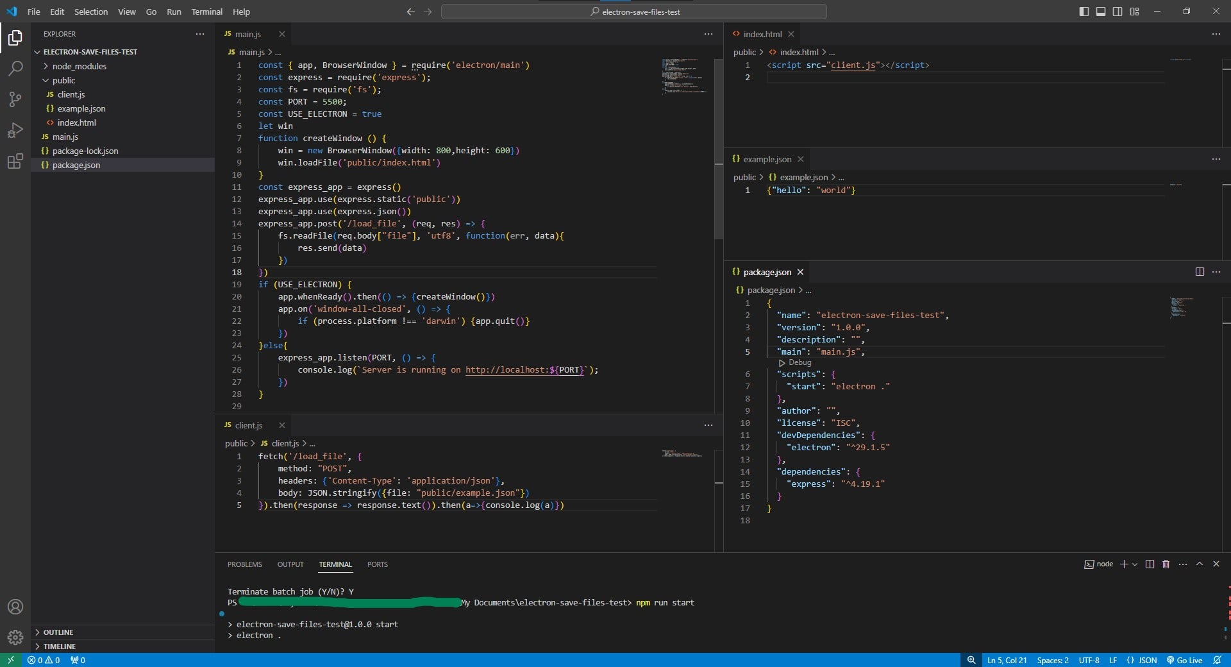
Task: Click the main.js editor vertical scrollbar
Action: tap(719, 148)
